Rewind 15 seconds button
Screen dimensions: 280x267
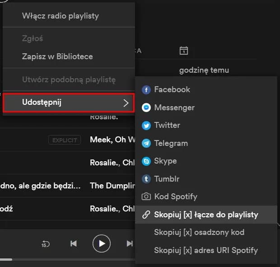click(45, 244)
